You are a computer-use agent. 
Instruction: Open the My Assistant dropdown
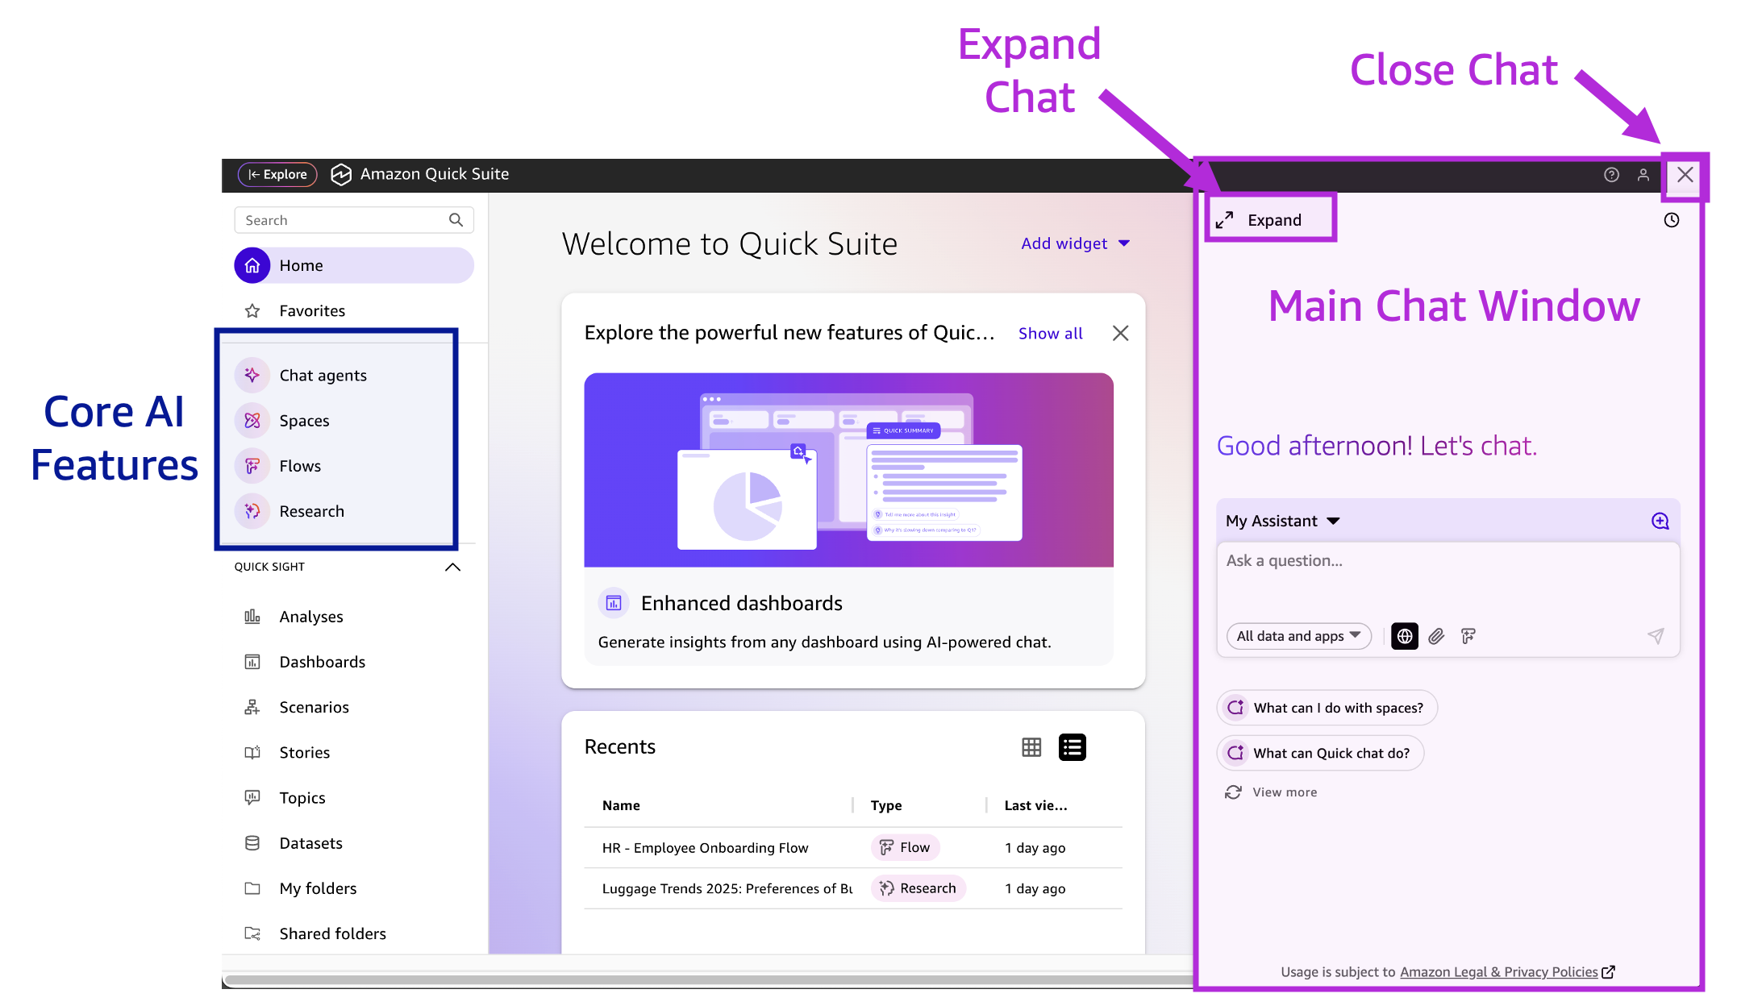point(1282,521)
